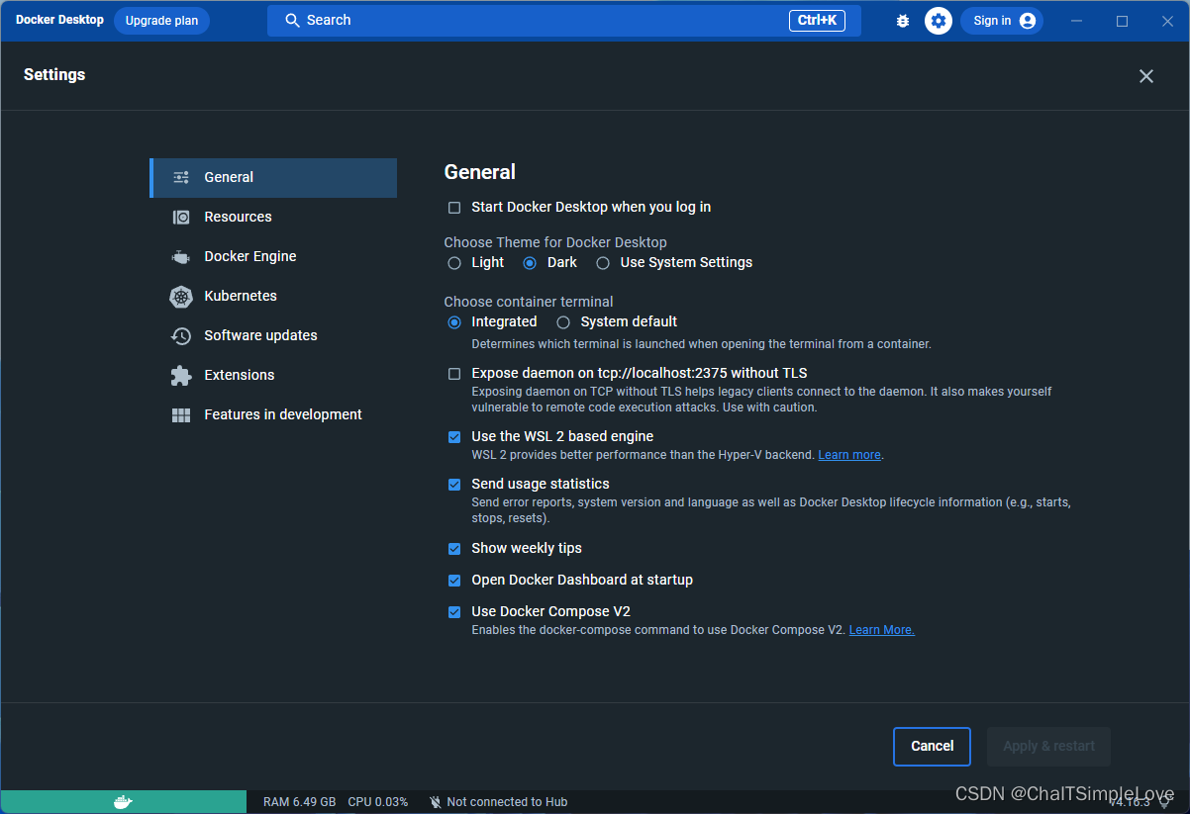
Task: Click the Upgrade plan button
Action: click(161, 21)
